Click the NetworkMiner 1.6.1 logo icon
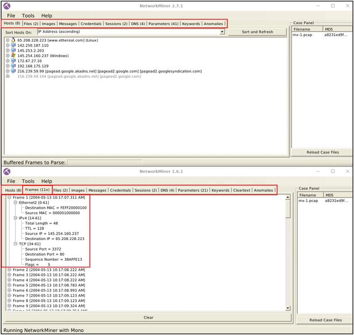 pos(7,171)
